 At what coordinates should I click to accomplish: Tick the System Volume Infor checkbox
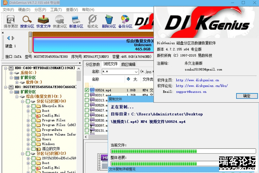coord(33,135)
